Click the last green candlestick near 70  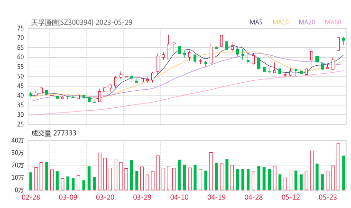pyautogui.click(x=343, y=40)
